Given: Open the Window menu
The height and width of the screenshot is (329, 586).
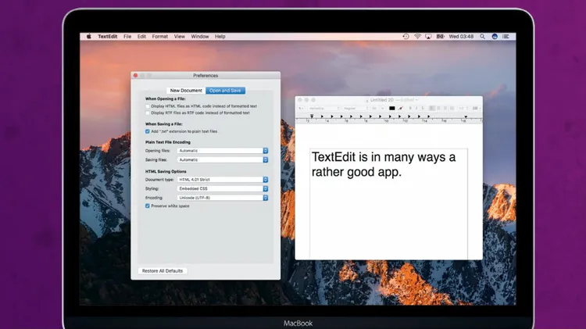Looking at the screenshot, I should coord(200,37).
